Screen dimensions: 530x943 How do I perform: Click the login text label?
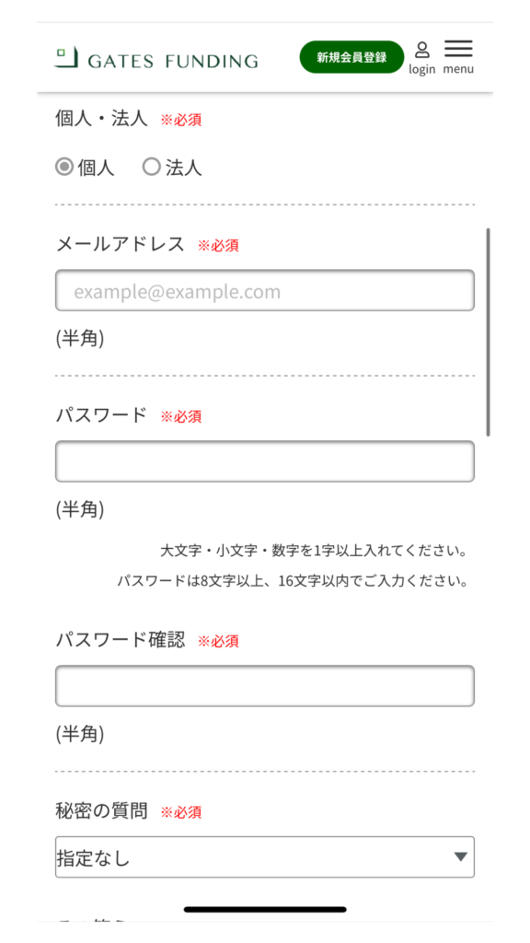point(421,69)
